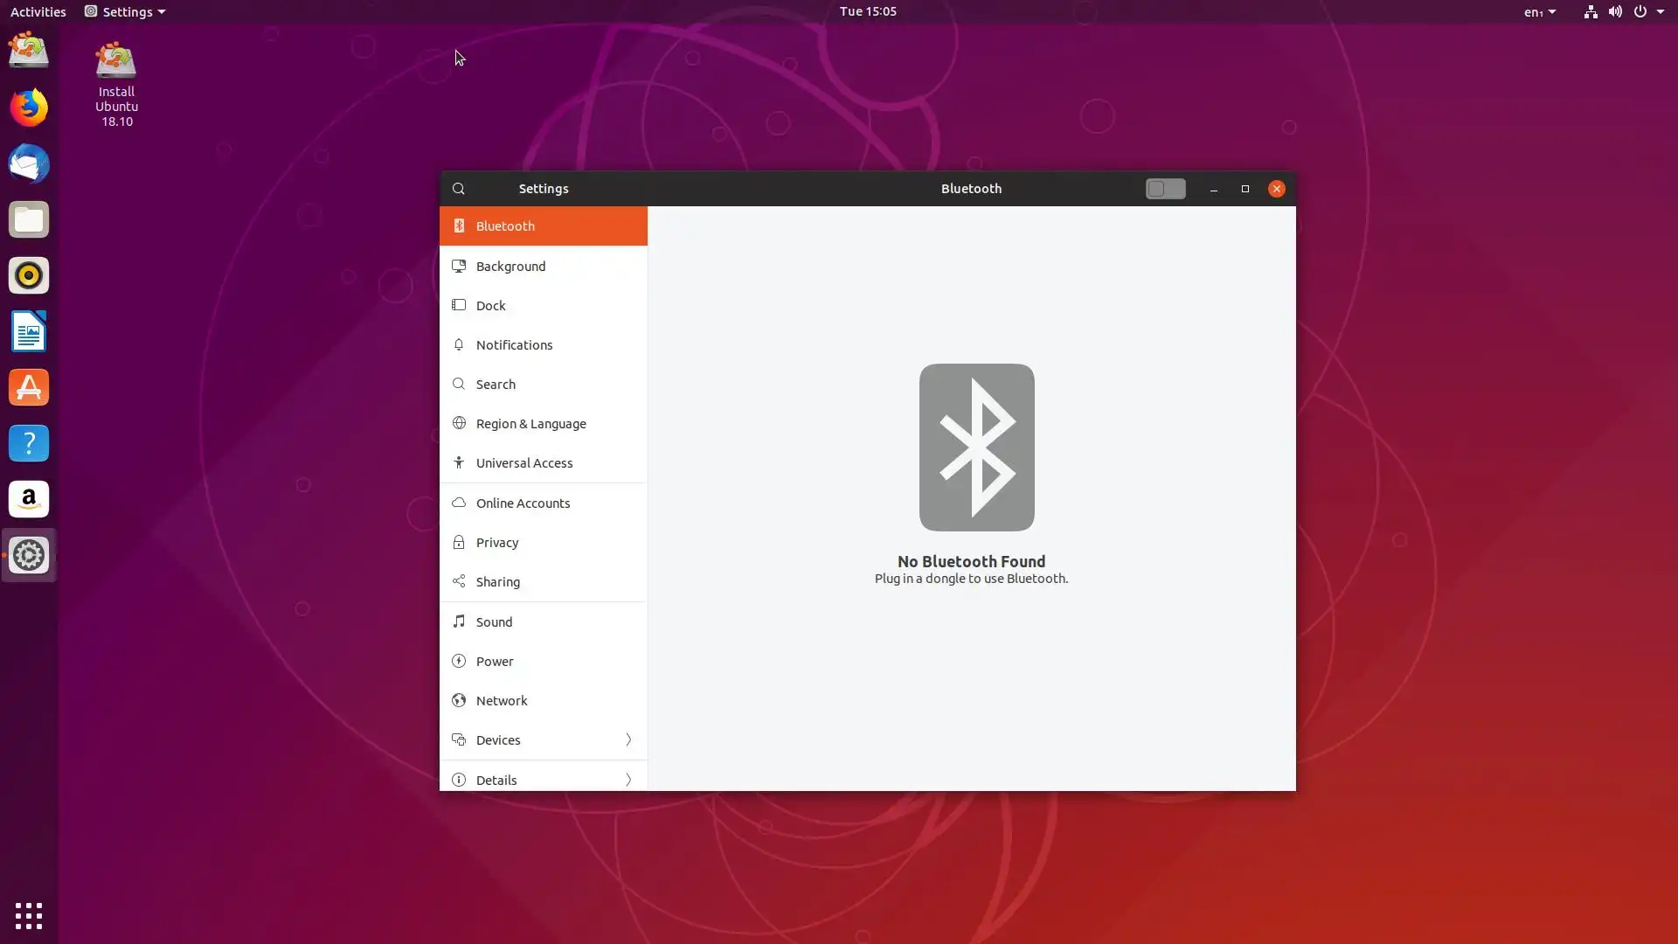This screenshot has width=1678, height=944.
Task: Click the Sharing icon in sidebar
Action: point(458,581)
